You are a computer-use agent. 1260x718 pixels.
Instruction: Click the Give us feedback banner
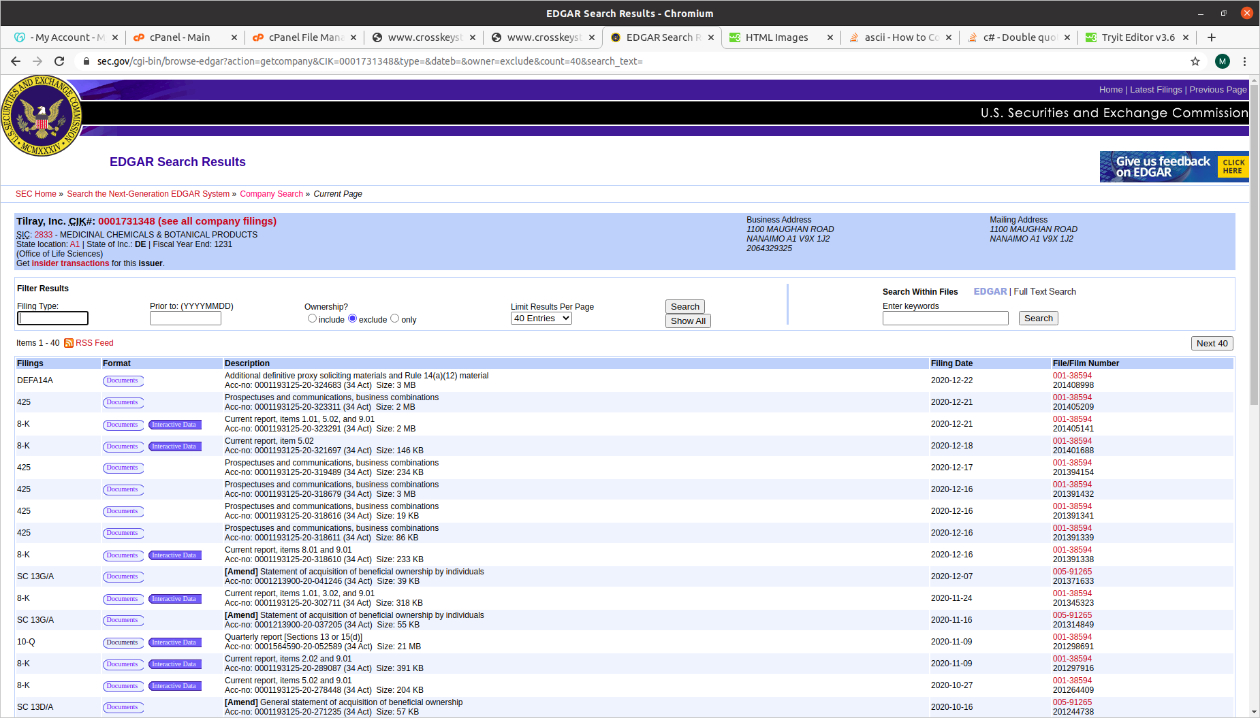pos(1173,166)
